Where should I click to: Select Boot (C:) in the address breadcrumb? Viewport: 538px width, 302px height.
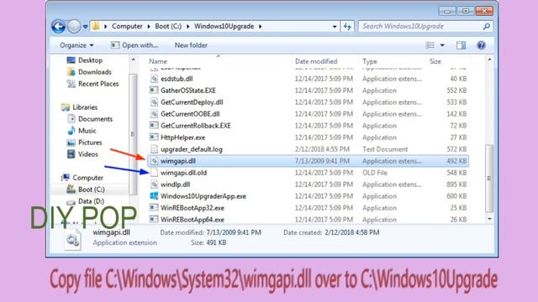(x=168, y=26)
